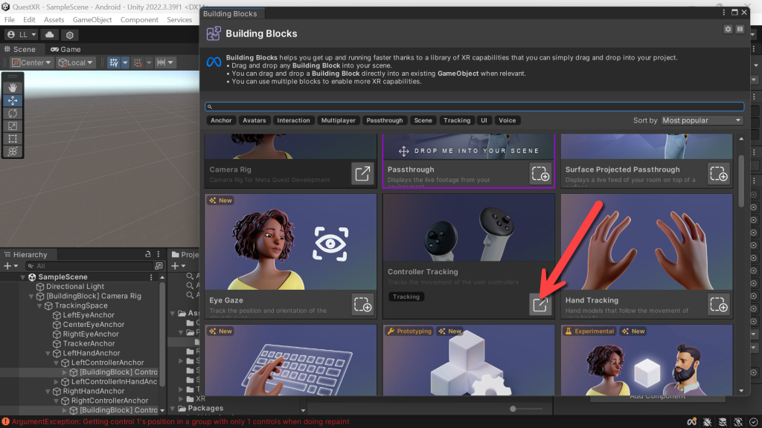Open Building Blocks settings gear
The height and width of the screenshot is (428, 762).
tap(728, 29)
